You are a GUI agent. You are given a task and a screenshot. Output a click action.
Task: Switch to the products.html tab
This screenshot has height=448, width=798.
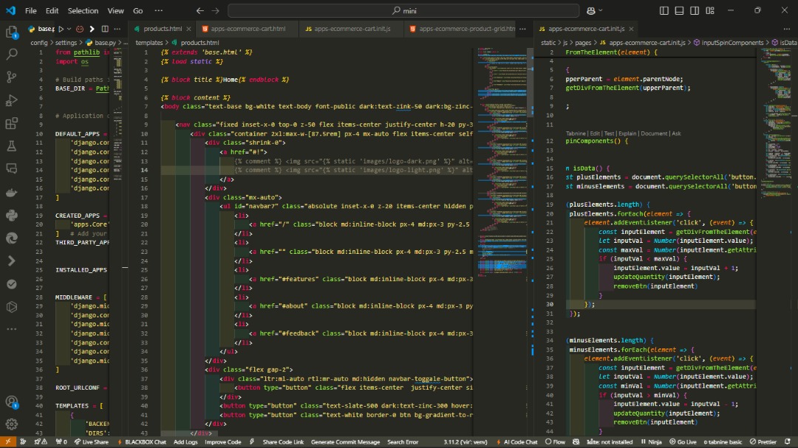pyautogui.click(x=163, y=29)
